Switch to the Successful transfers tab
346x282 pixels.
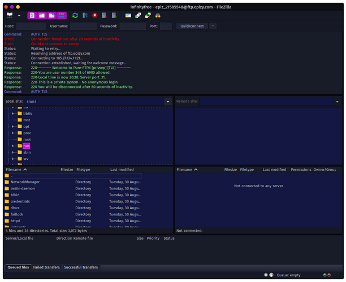[81, 267]
